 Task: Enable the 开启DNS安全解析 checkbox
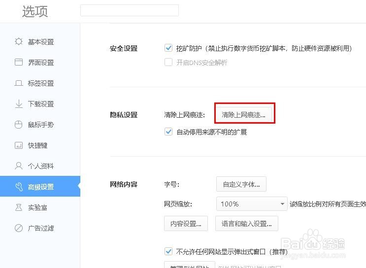coord(168,62)
